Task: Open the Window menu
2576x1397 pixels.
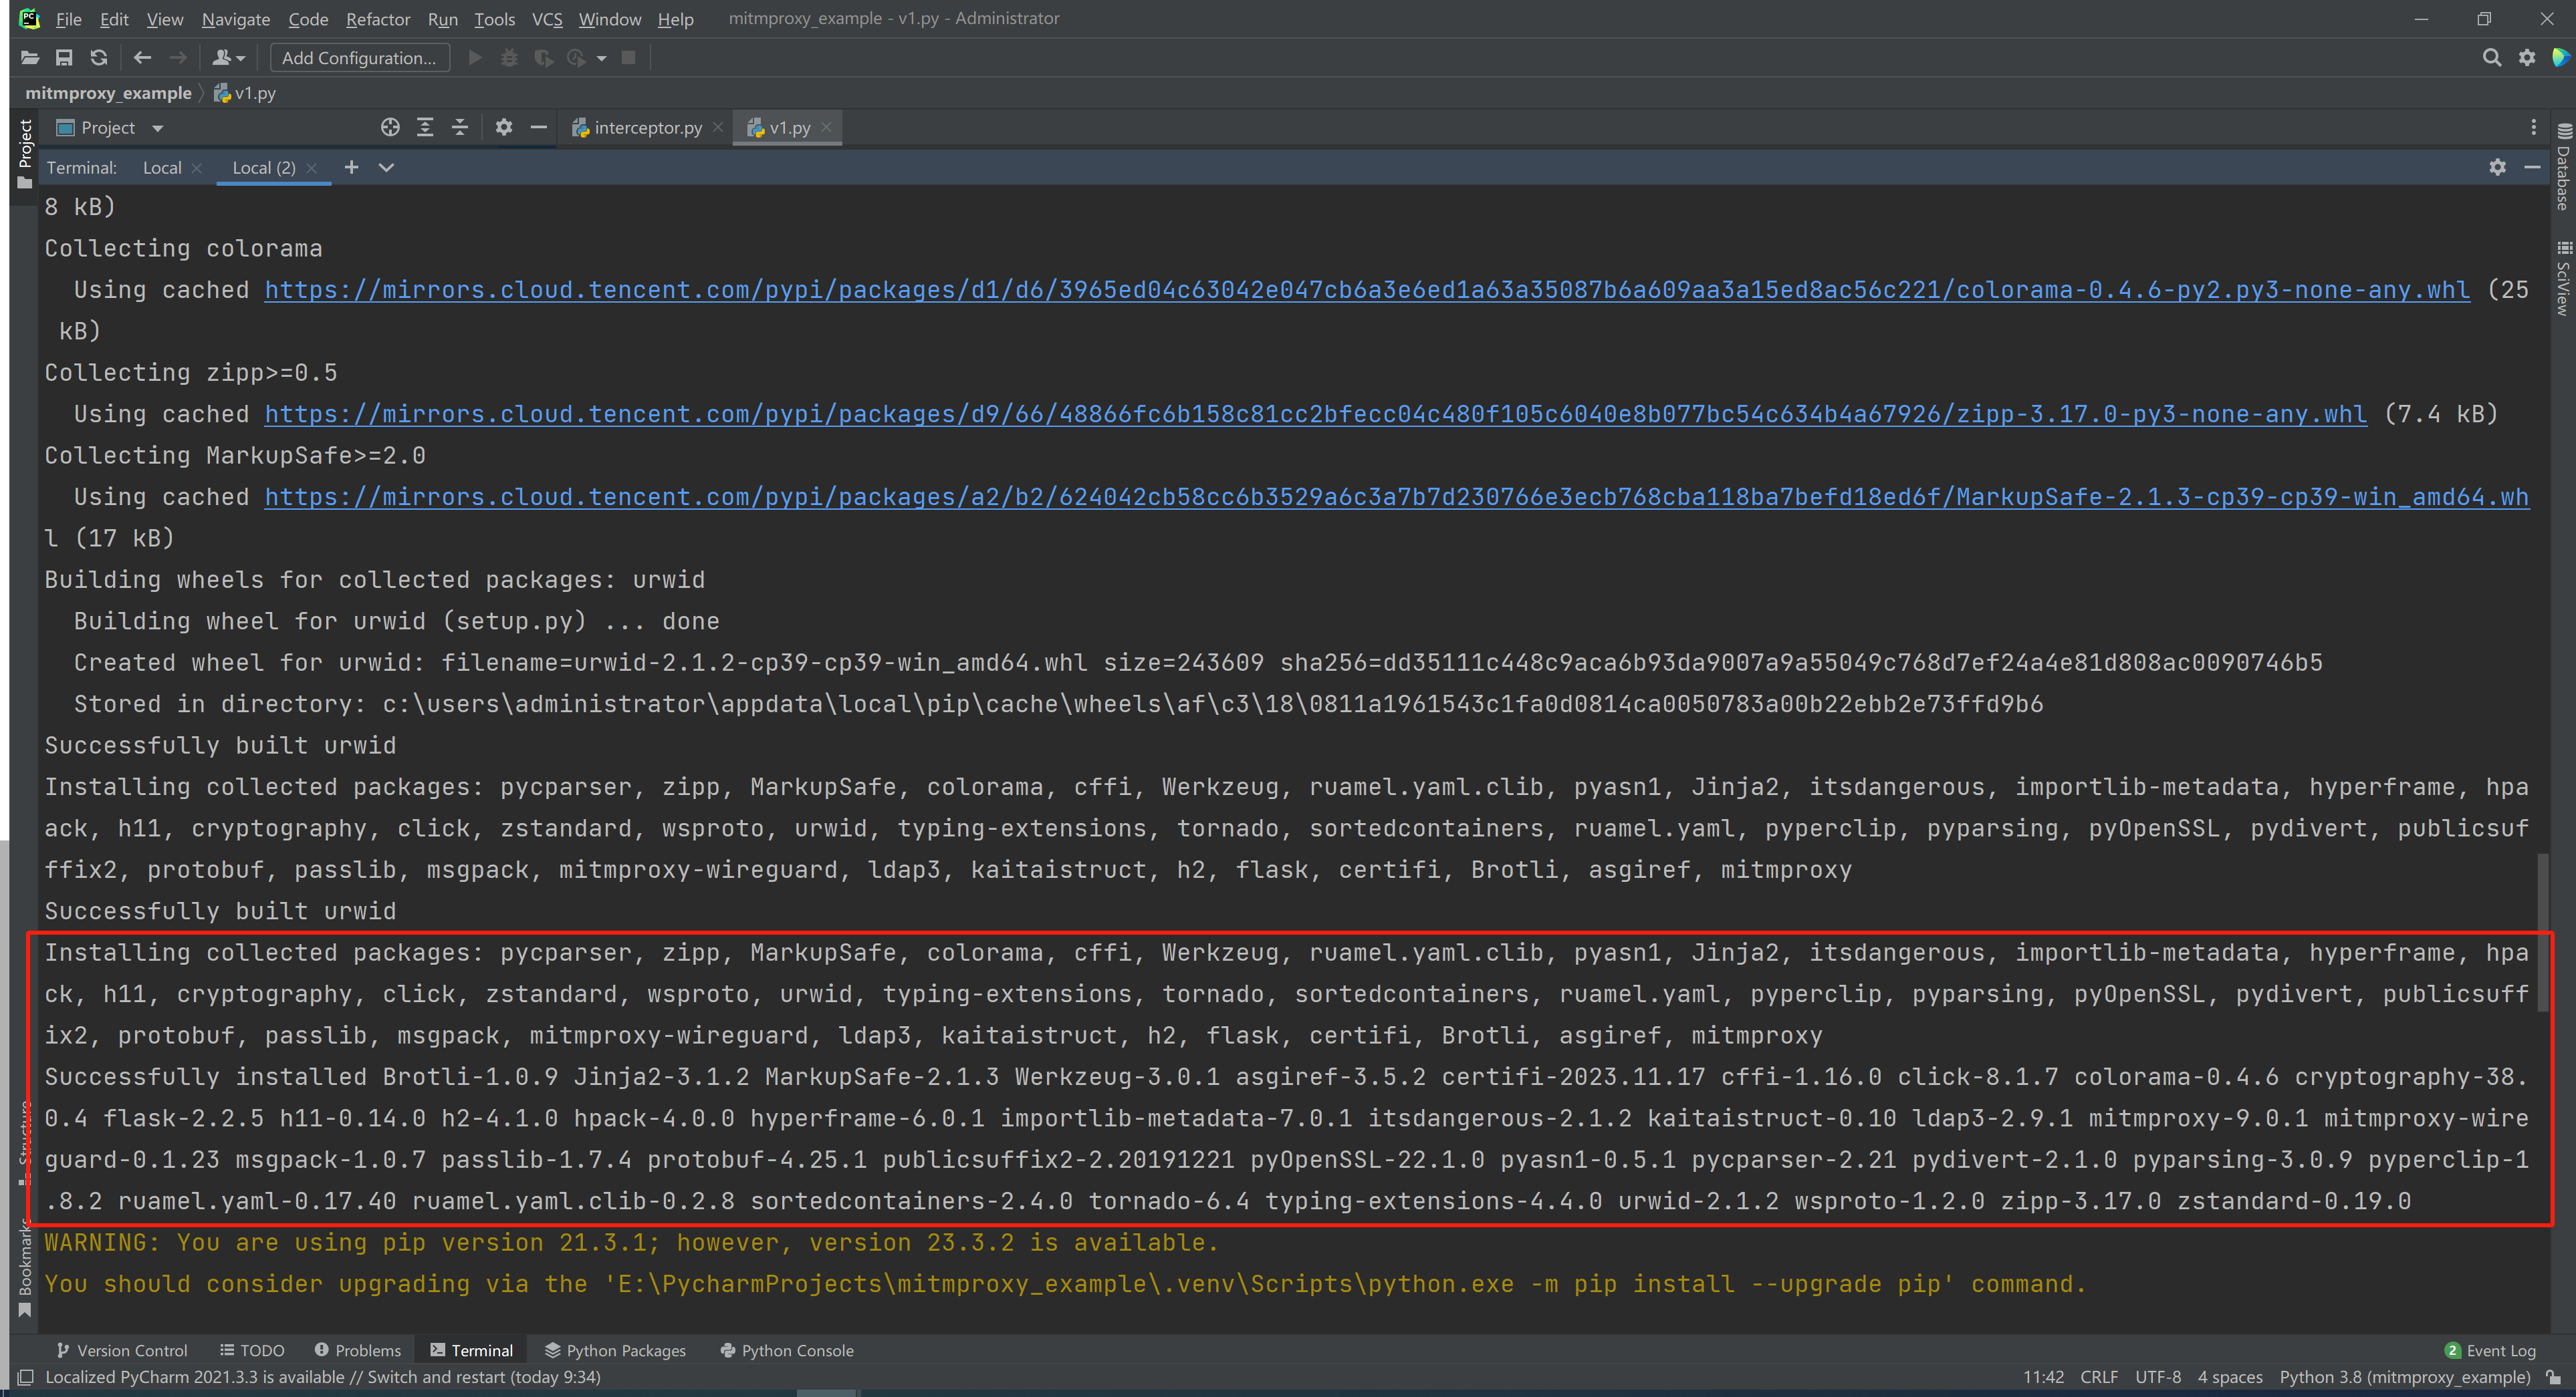Action: point(609,19)
